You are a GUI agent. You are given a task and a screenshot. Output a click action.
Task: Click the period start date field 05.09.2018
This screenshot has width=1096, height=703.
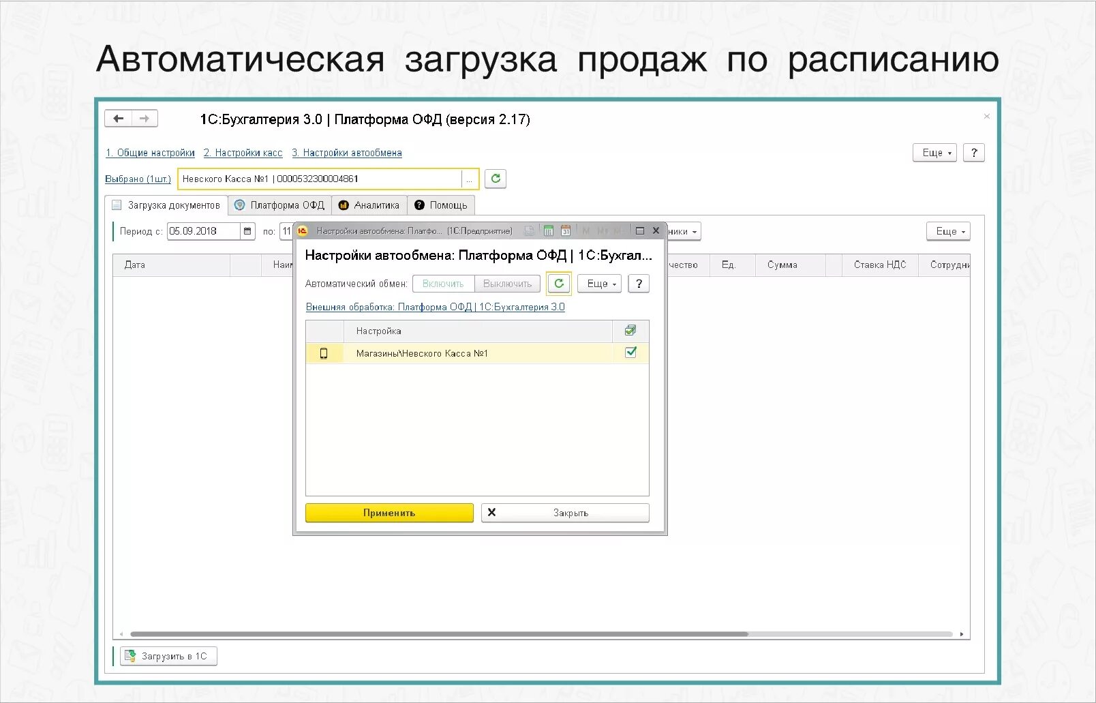pos(204,231)
